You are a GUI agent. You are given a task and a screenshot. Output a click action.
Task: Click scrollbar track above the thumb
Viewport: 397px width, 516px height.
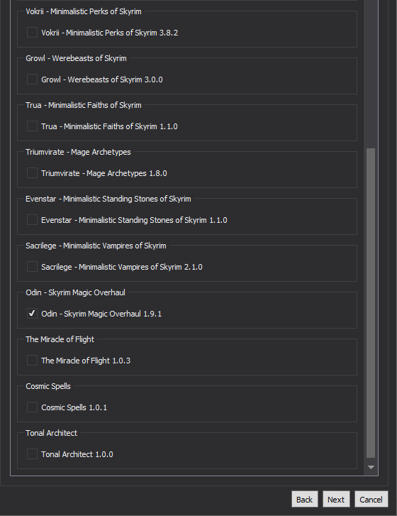[x=371, y=74]
